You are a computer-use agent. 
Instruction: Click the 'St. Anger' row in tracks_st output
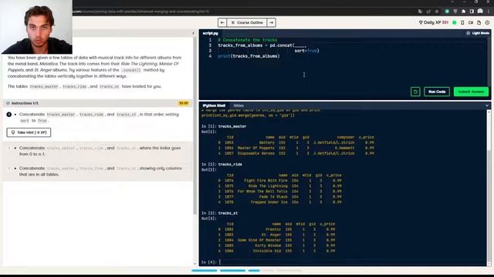tap(276, 235)
